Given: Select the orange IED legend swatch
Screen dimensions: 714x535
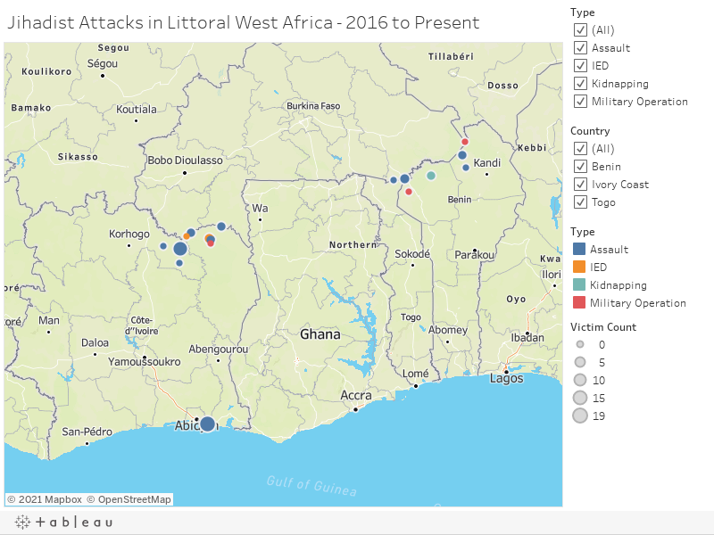Looking at the screenshot, I should click(x=581, y=267).
